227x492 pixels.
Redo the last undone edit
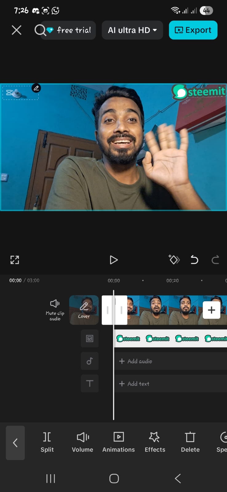215,260
